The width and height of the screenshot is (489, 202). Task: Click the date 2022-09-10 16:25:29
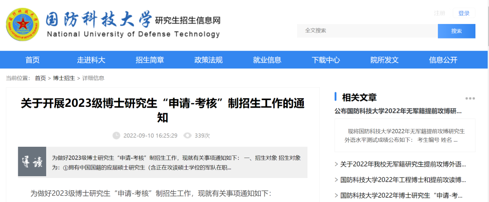(x=150, y=135)
